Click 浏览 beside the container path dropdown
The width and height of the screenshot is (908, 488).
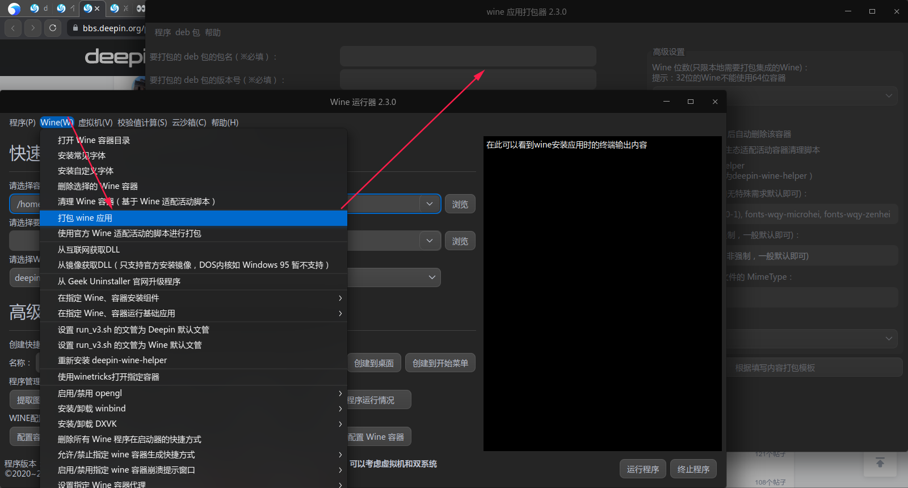click(x=460, y=204)
